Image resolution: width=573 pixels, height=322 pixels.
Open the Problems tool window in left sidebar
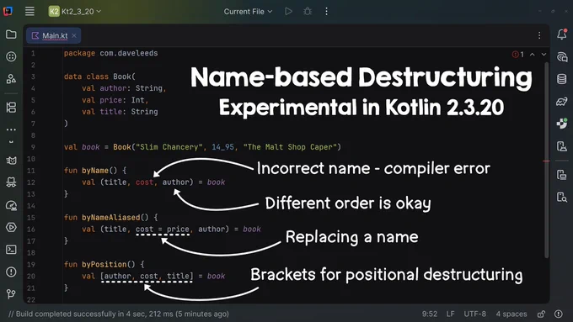11,272
